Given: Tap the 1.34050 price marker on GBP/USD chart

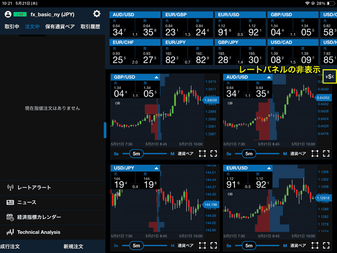Looking at the screenshot, I should click(211, 100).
